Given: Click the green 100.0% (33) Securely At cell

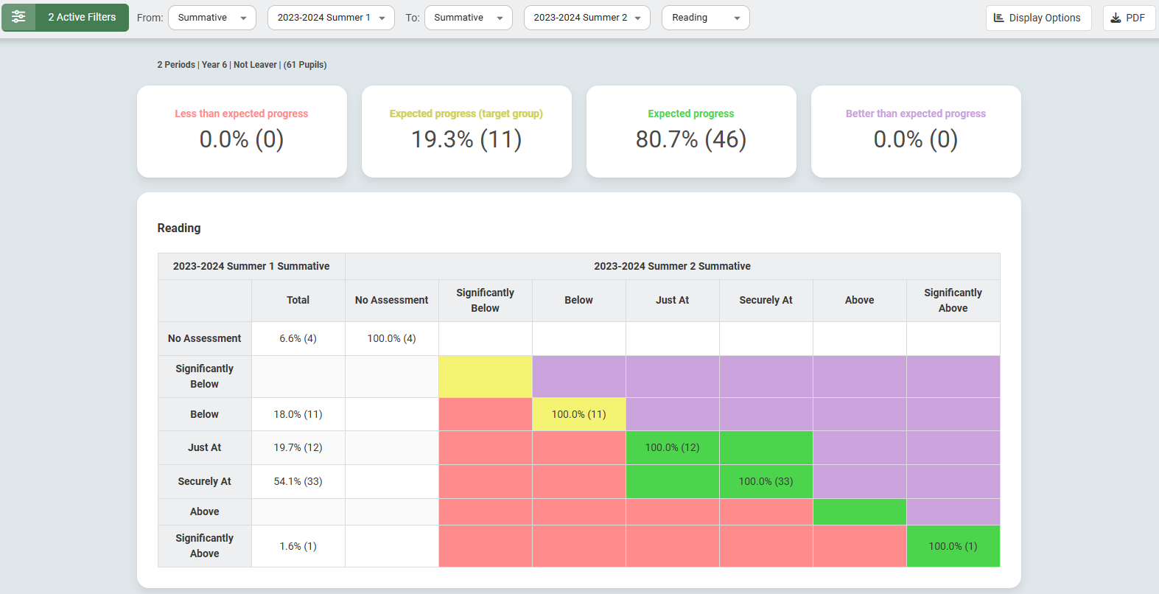Looking at the screenshot, I should 766,481.
